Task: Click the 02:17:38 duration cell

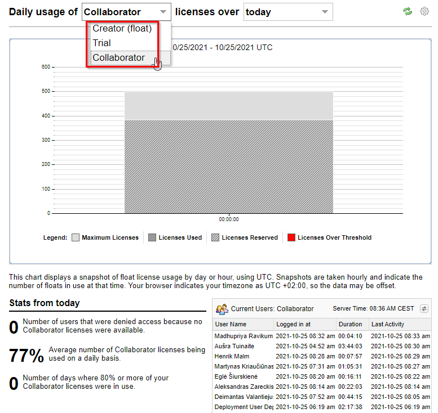Action: 350,407
